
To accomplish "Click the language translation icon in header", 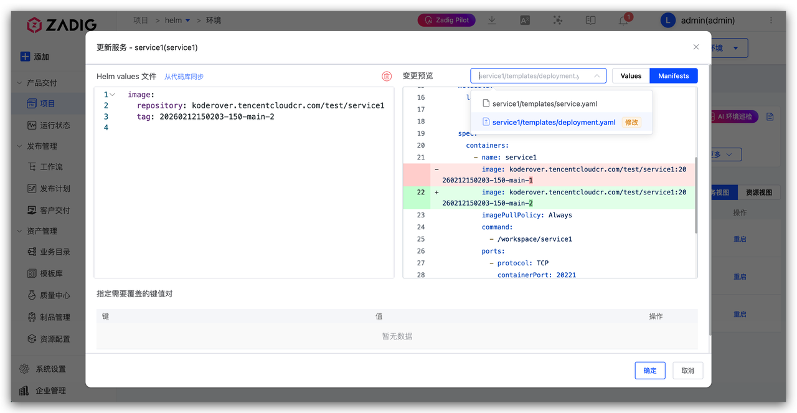I will point(525,21).
